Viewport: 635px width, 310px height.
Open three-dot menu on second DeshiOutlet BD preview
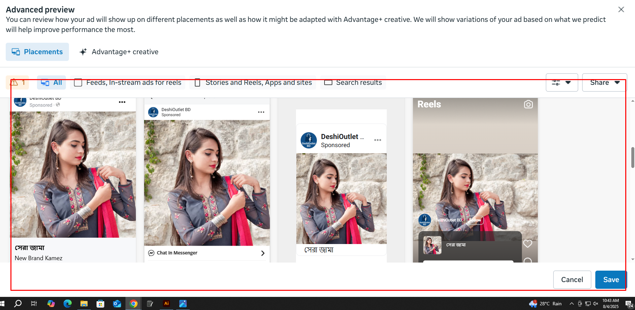(x=261, y=112)
